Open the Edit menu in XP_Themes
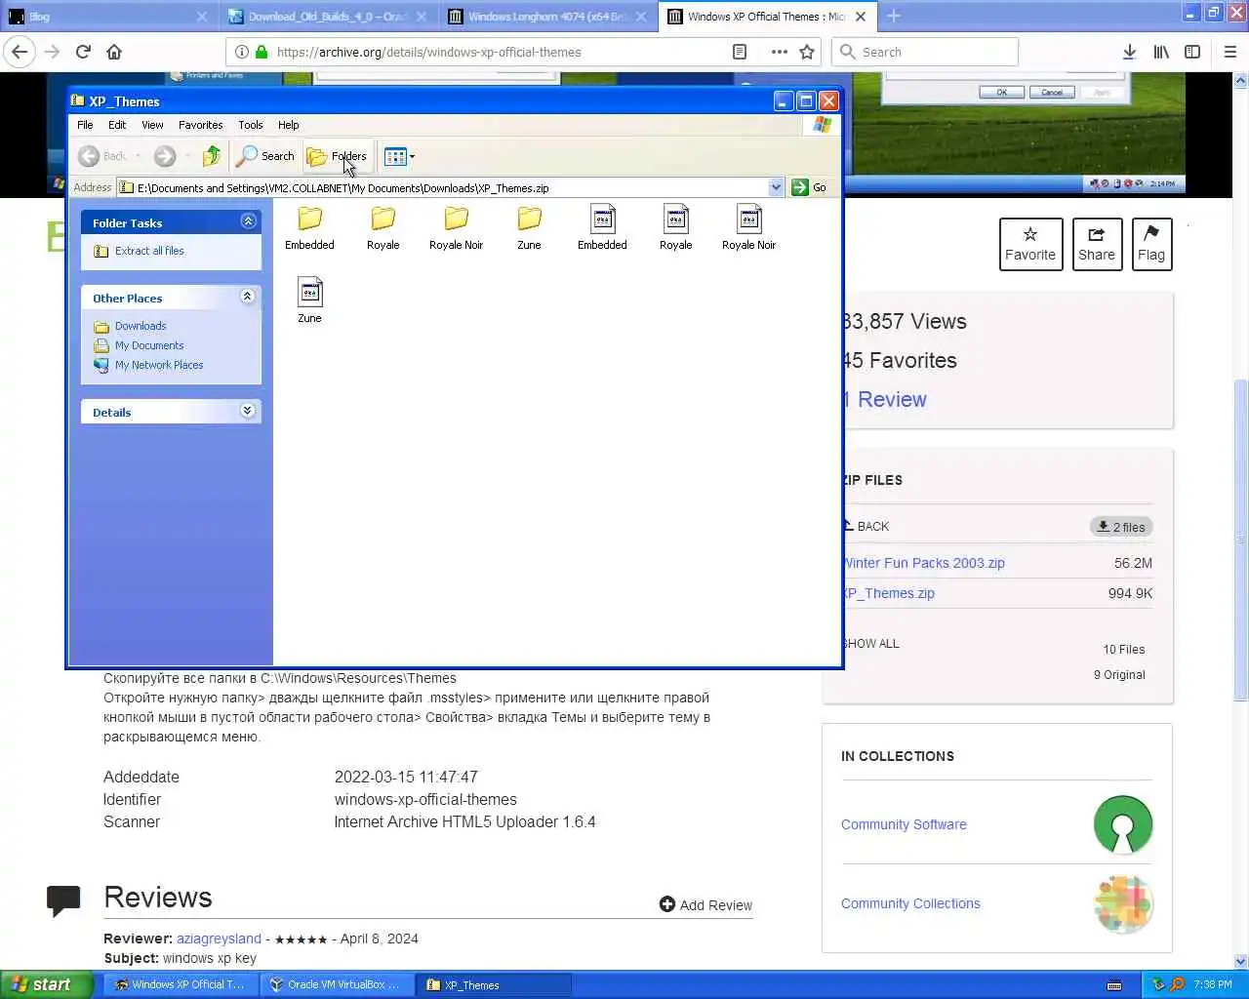This screenshot has height=999, width=1249. (x=117, y=125)
